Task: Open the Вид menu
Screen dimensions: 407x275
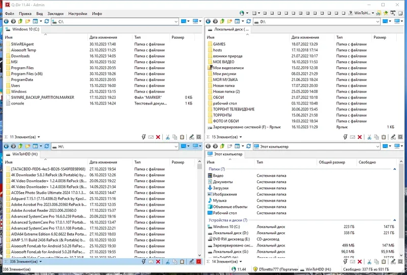Action: tap(40, 14)
